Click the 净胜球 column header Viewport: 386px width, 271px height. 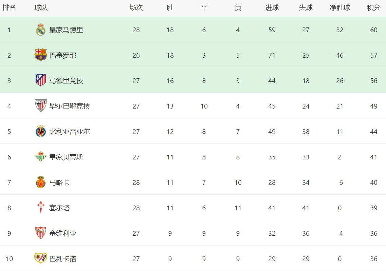click(x=340, y=7)
